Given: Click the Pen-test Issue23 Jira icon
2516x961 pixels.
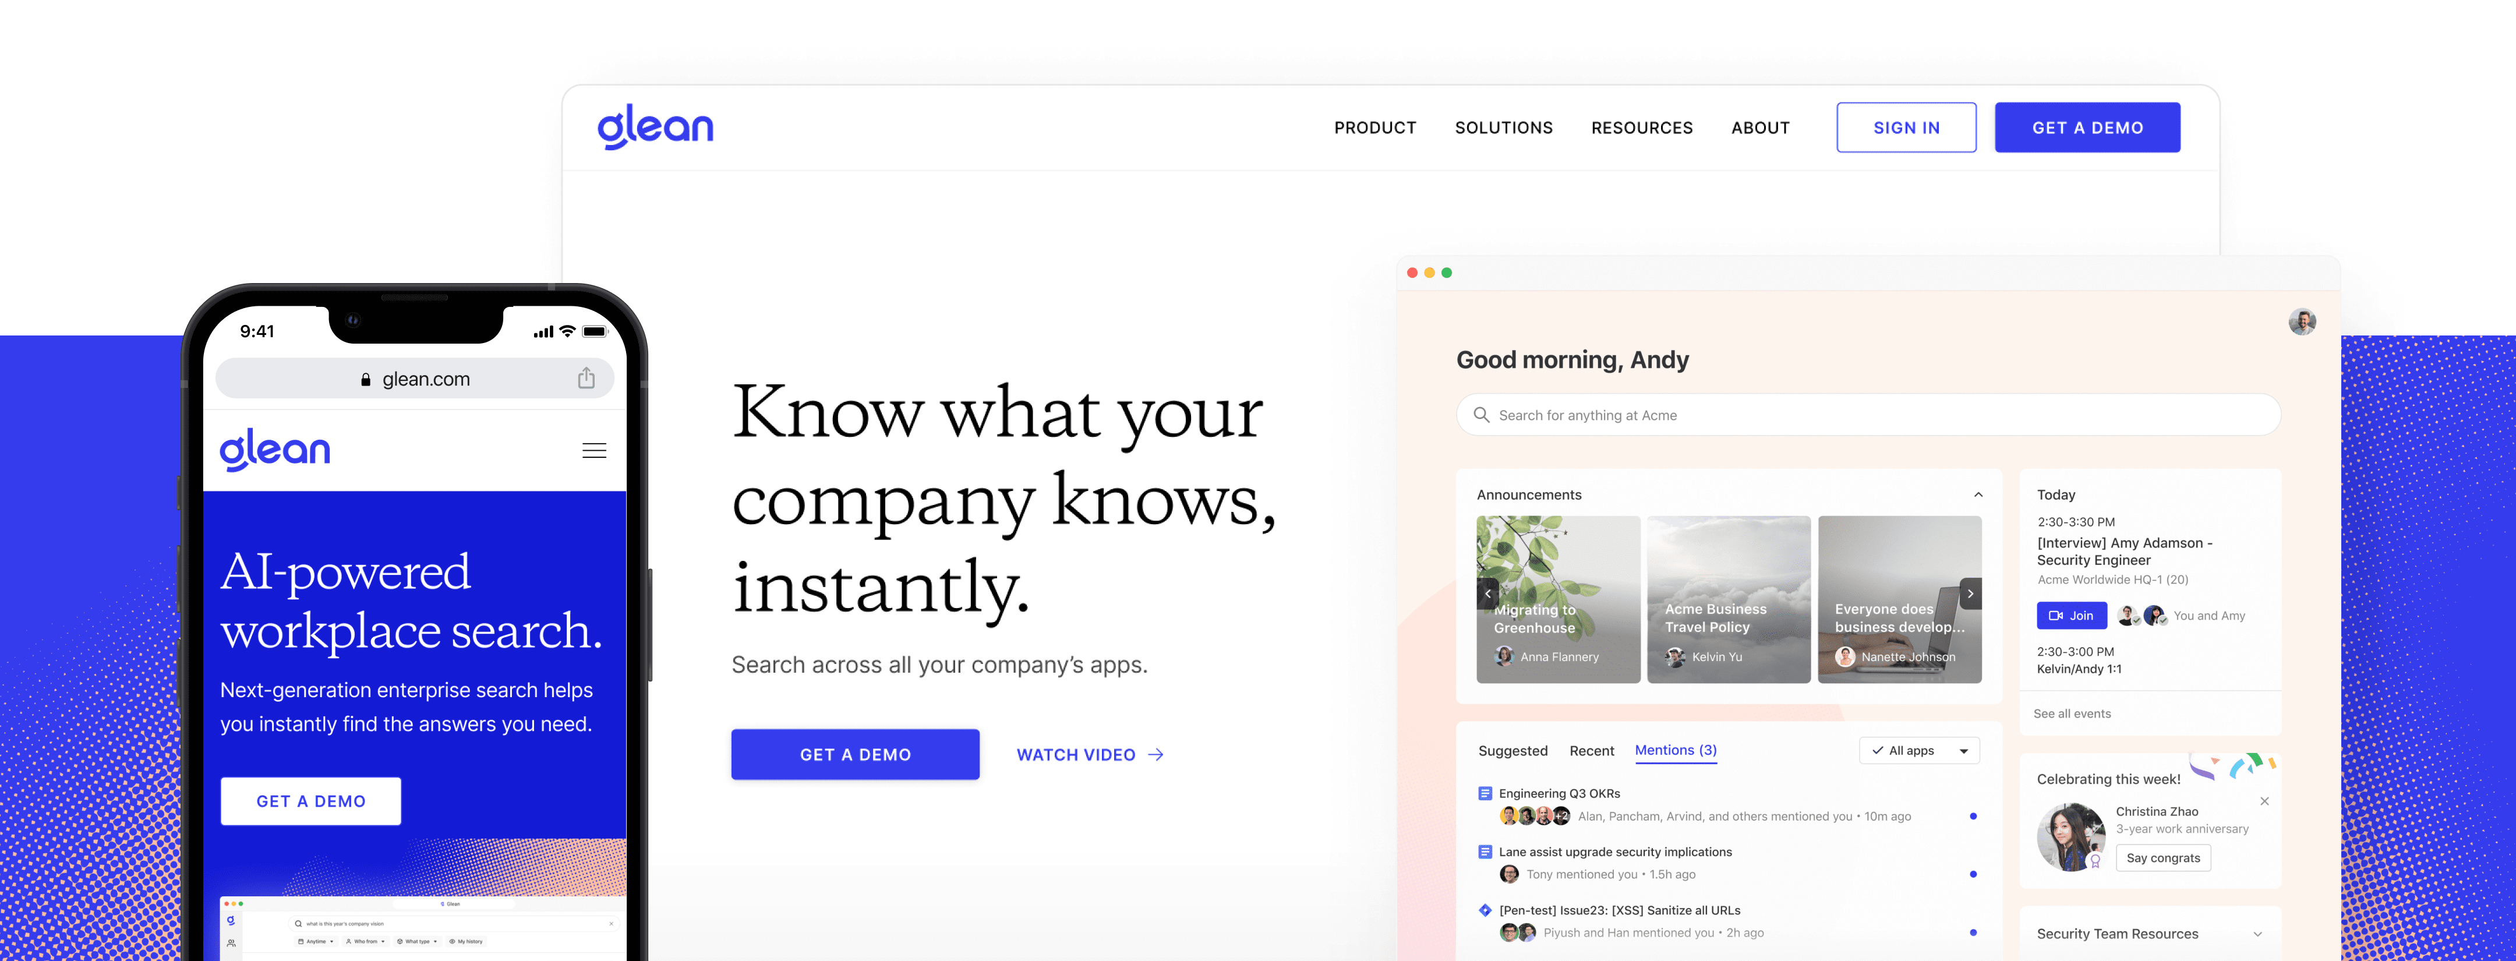Looking at the screenshot, I should click(x=1485, y=910).
